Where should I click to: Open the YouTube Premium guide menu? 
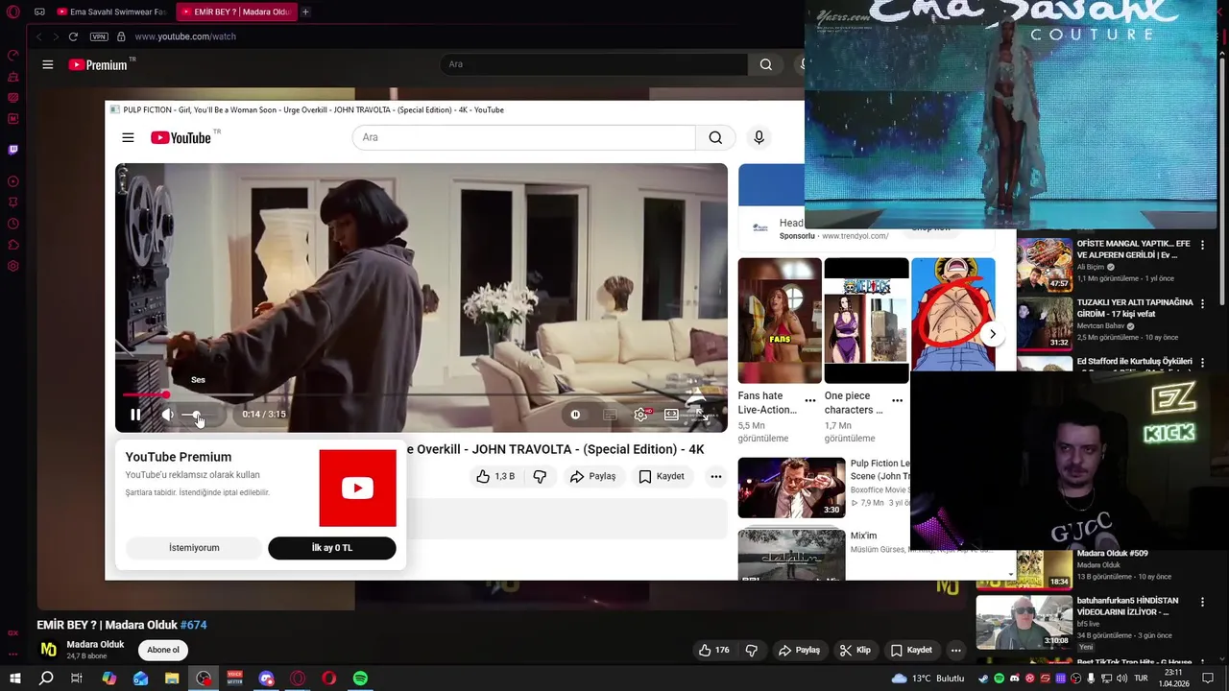click(x=47, y=64)
